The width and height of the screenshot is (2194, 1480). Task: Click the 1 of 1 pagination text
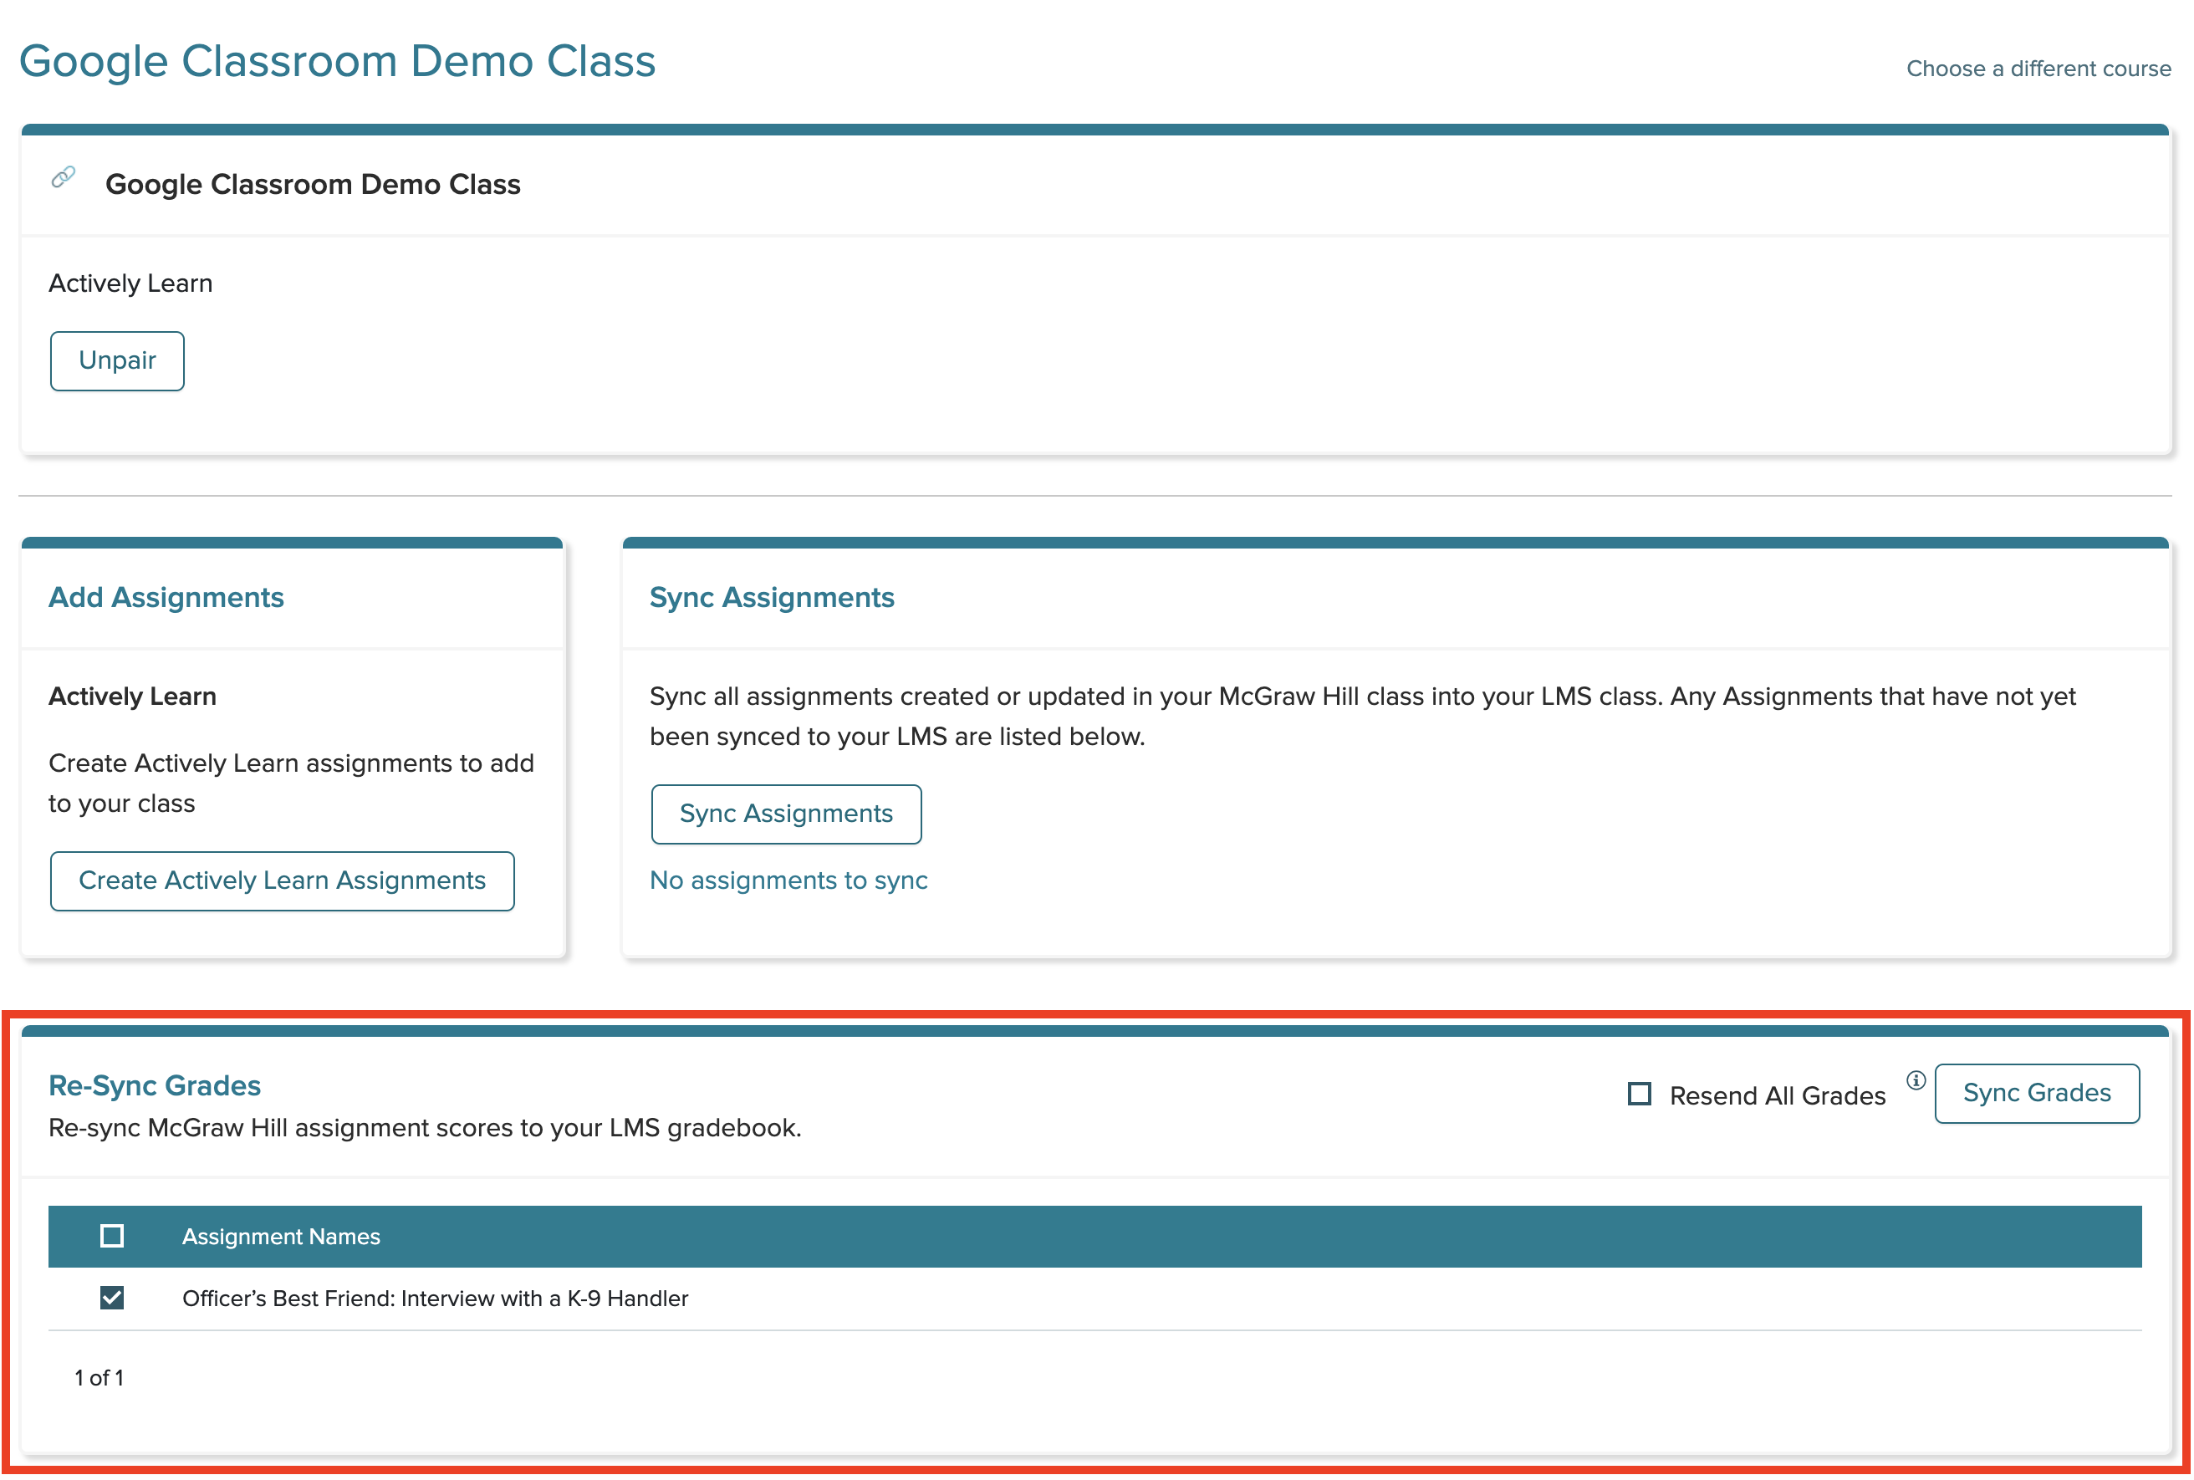[99, 1378]
